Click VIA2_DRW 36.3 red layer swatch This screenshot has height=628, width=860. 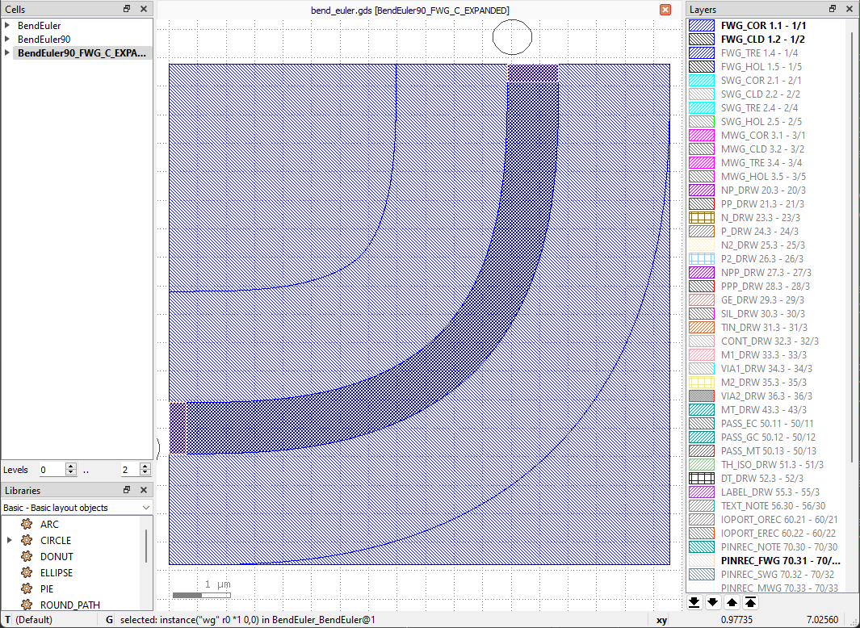(x=702, y=396)
